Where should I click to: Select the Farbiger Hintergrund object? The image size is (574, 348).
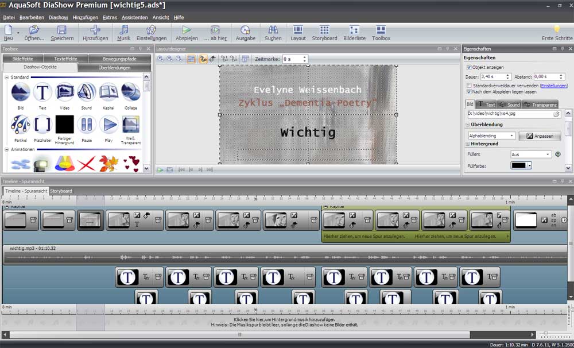tap(65, 125)
